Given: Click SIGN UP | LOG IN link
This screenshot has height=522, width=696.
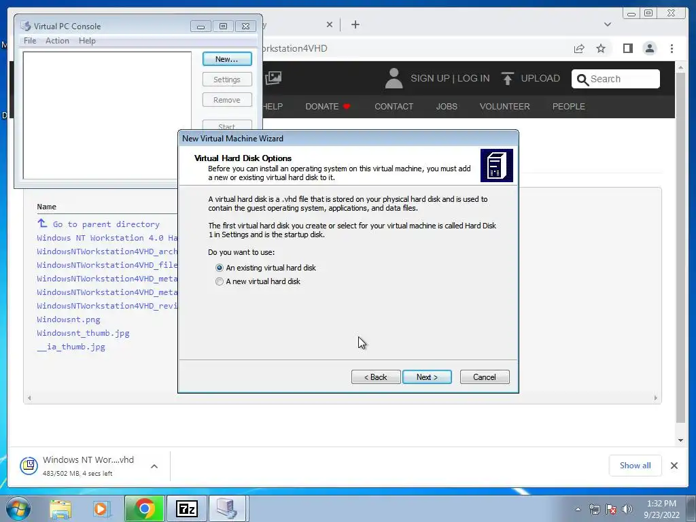Looking at the screenshot, I should 450,79.
